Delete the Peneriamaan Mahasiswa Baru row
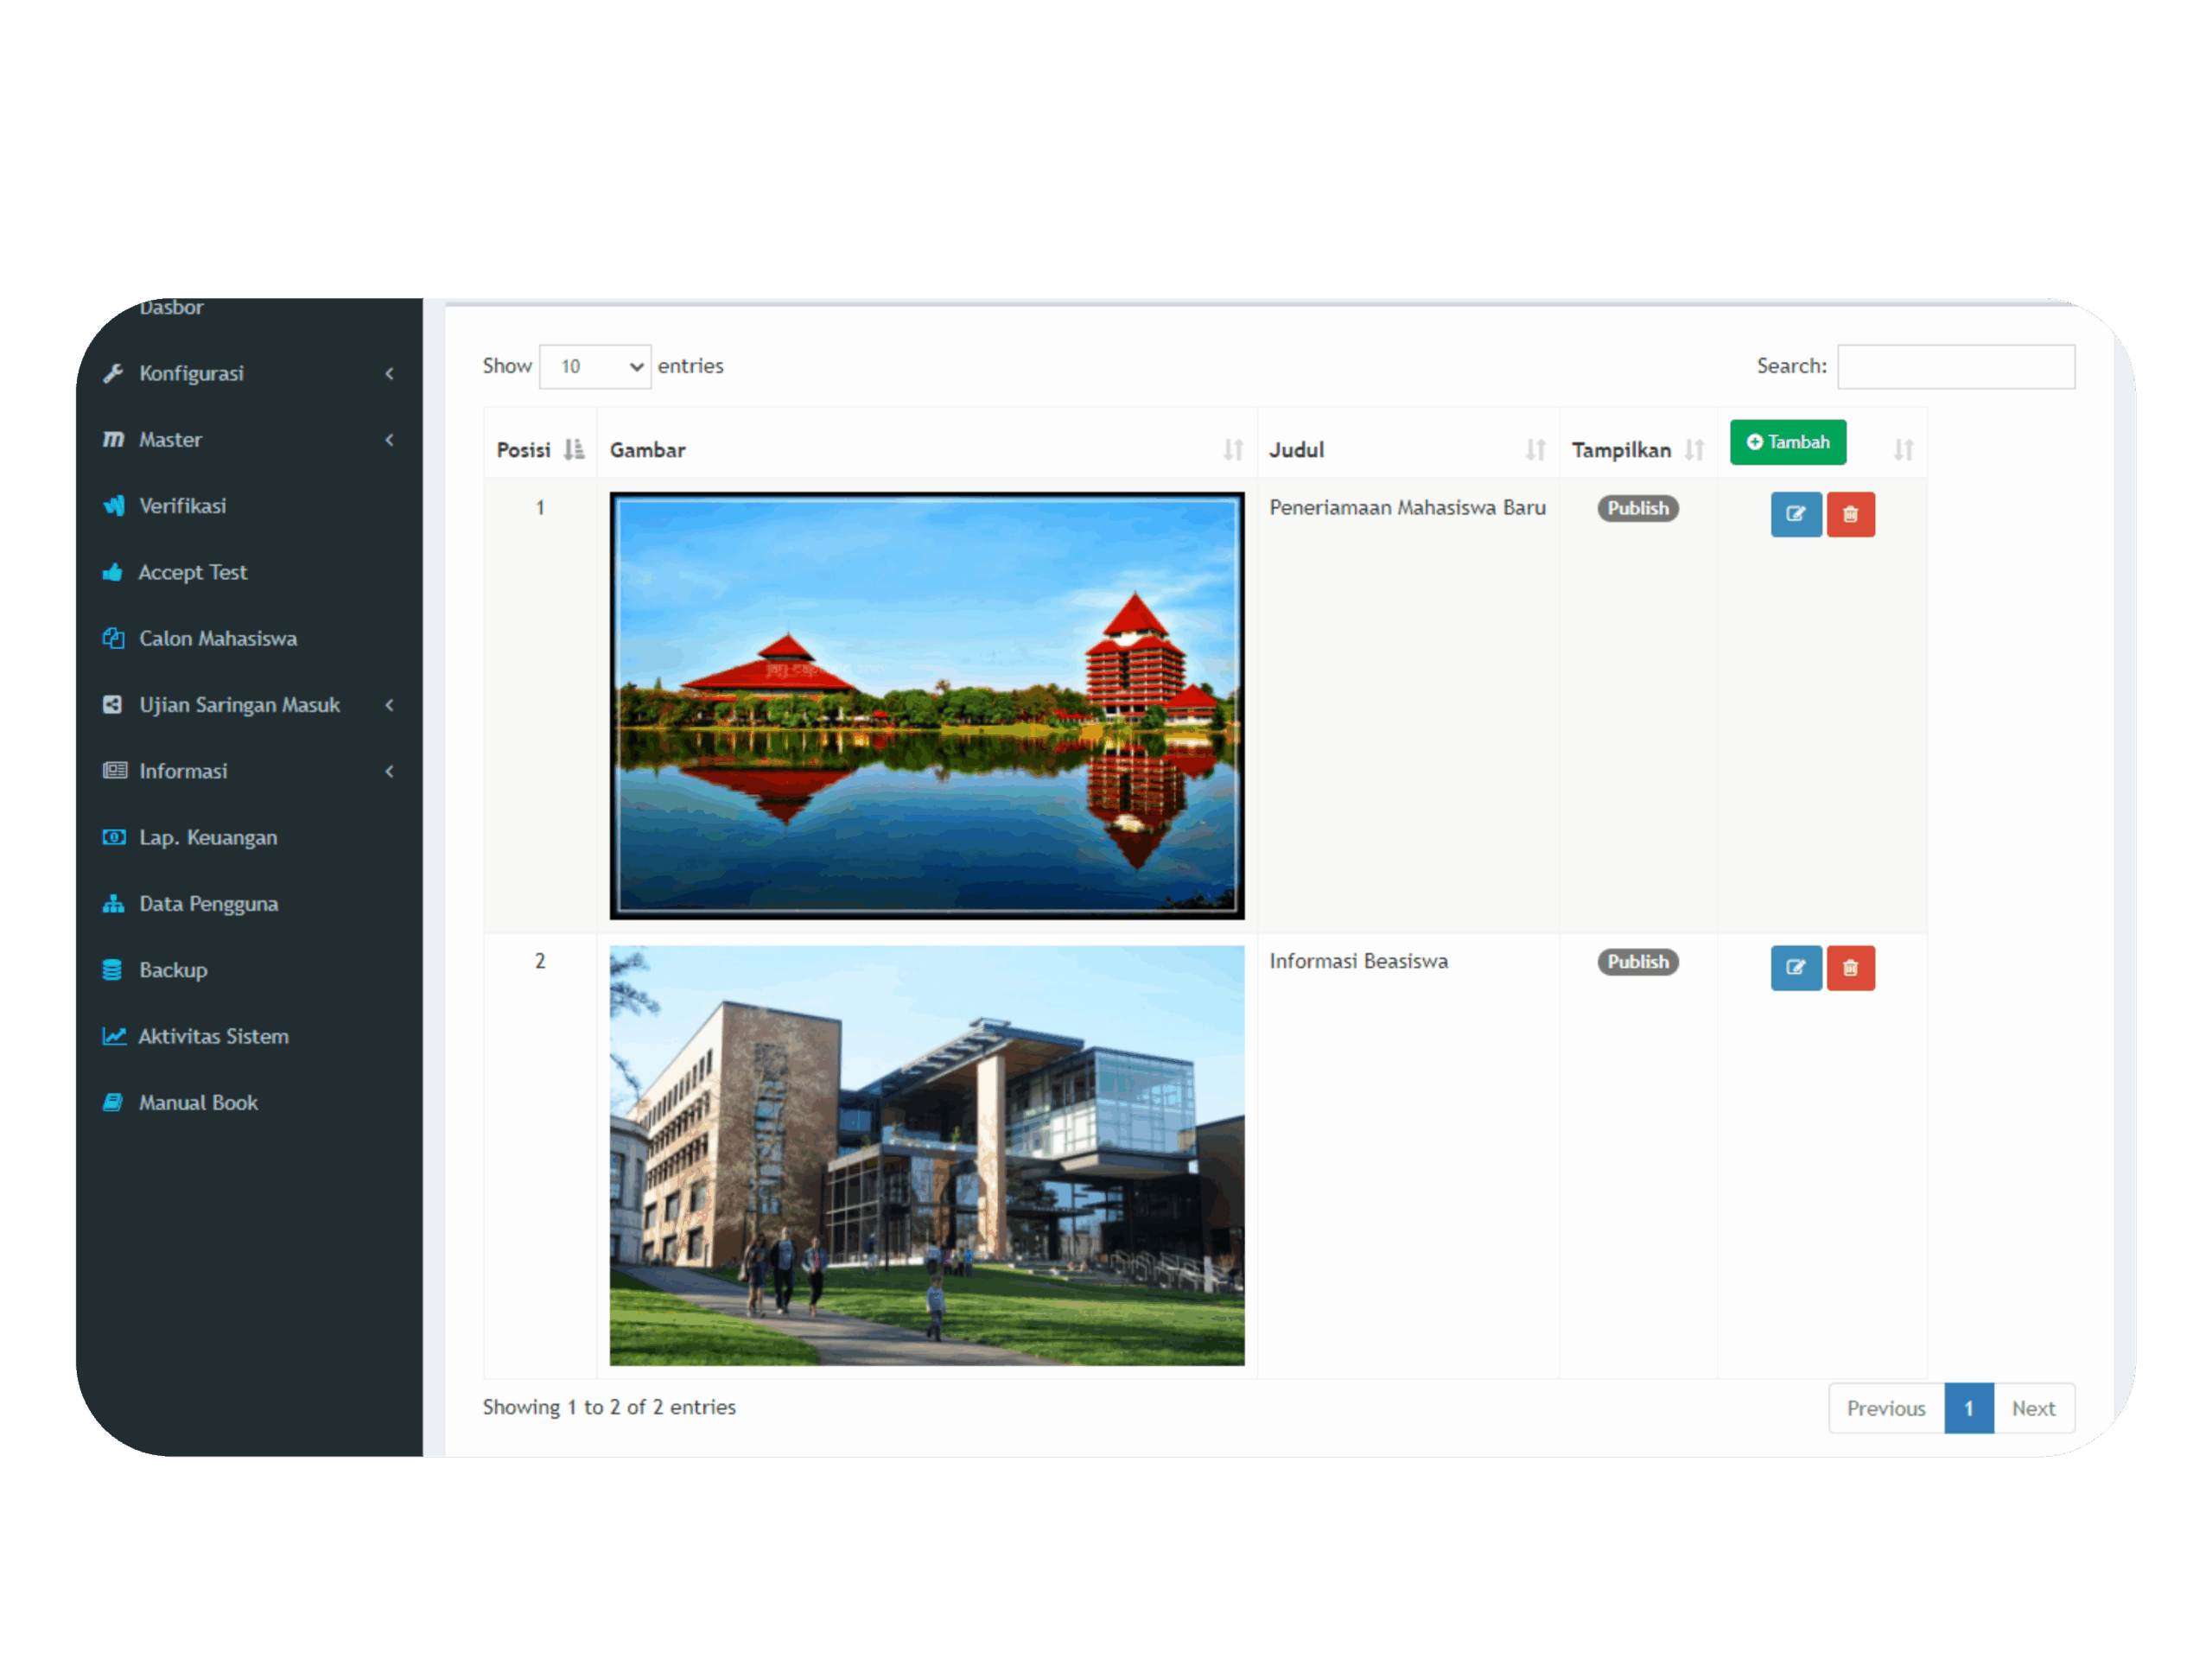 [x=1850, y=514]
